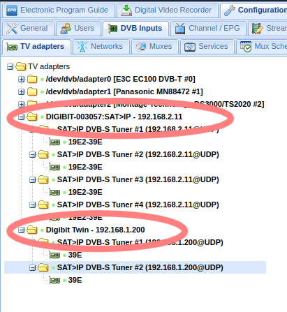Click the Digital Video Recorder download icon
Image resolution: width=287 pixels, height=312 pixels.
tap(126, 10)
